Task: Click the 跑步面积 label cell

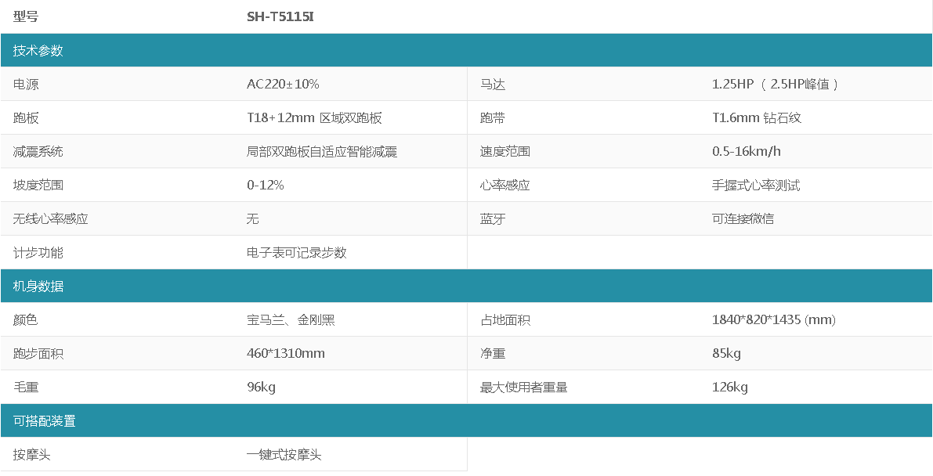Action: pos(38,353)
